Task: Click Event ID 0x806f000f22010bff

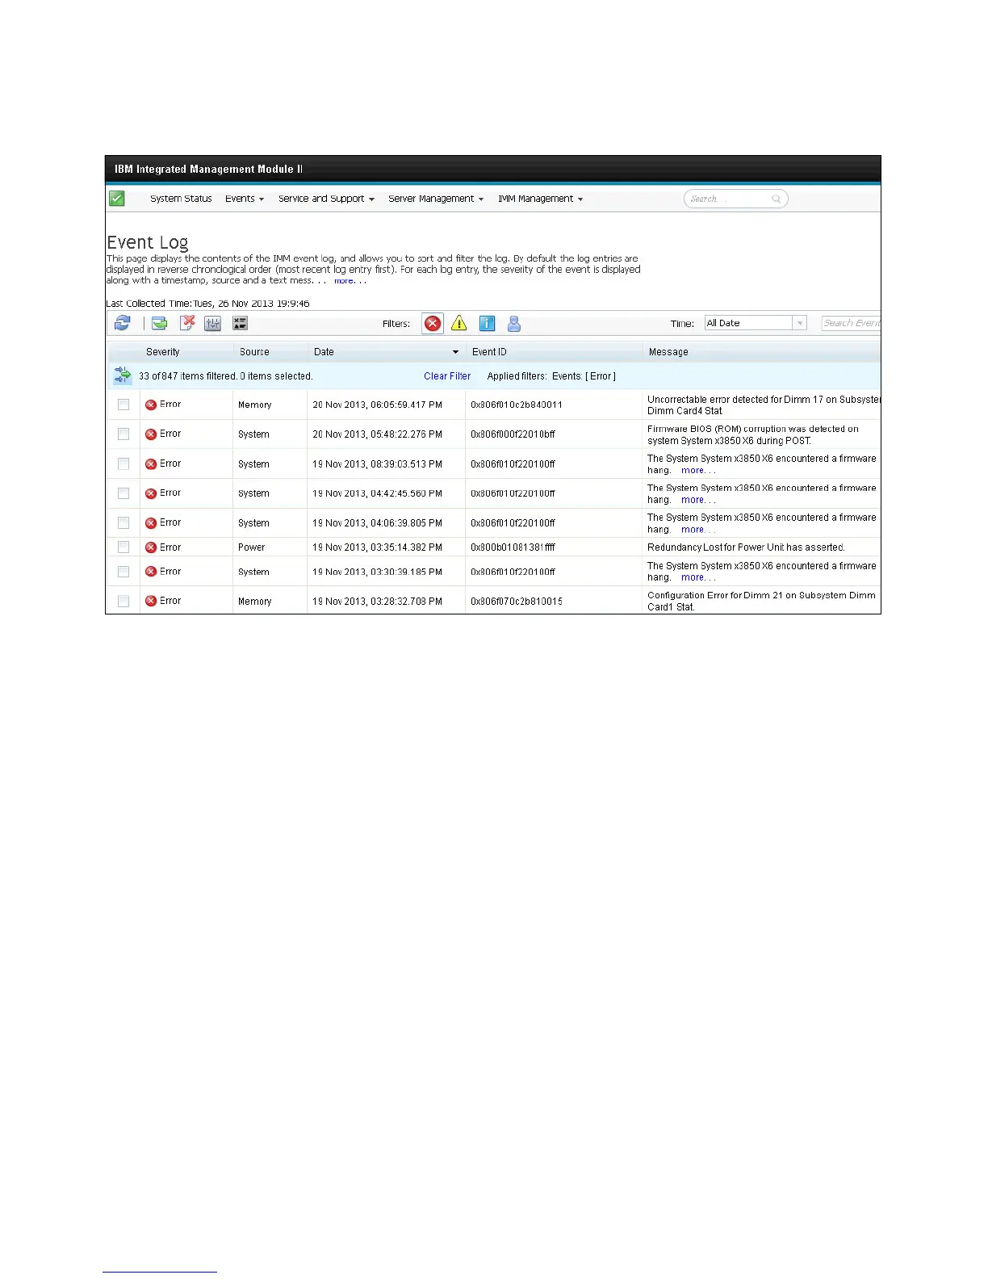Action: pyautogui.click(x=513, y=434)
